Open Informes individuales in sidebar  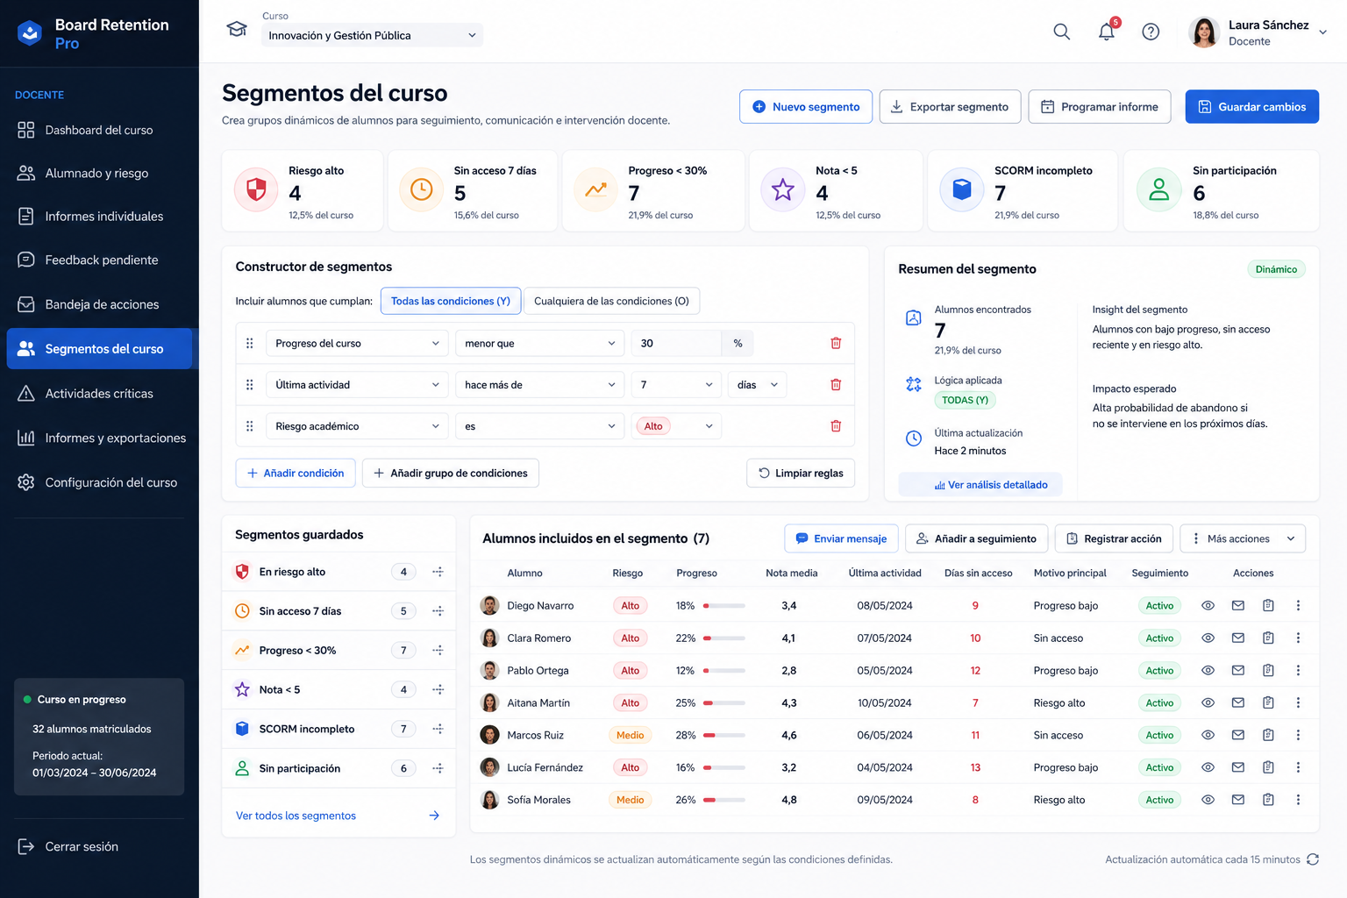(99, 216)
